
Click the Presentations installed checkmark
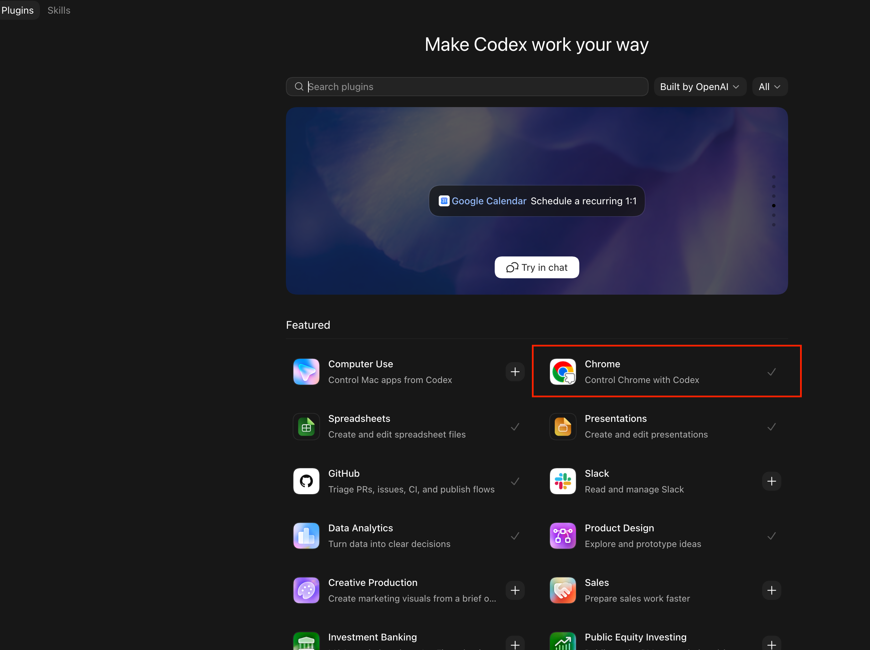(771, 427)
